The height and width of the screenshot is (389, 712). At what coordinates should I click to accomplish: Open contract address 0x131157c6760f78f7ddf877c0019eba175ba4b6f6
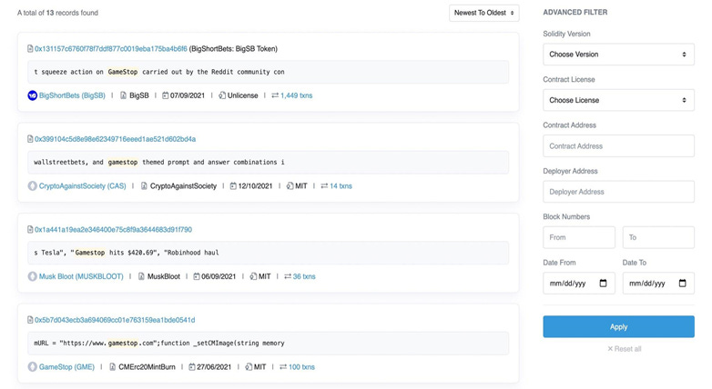coord(111,49)
